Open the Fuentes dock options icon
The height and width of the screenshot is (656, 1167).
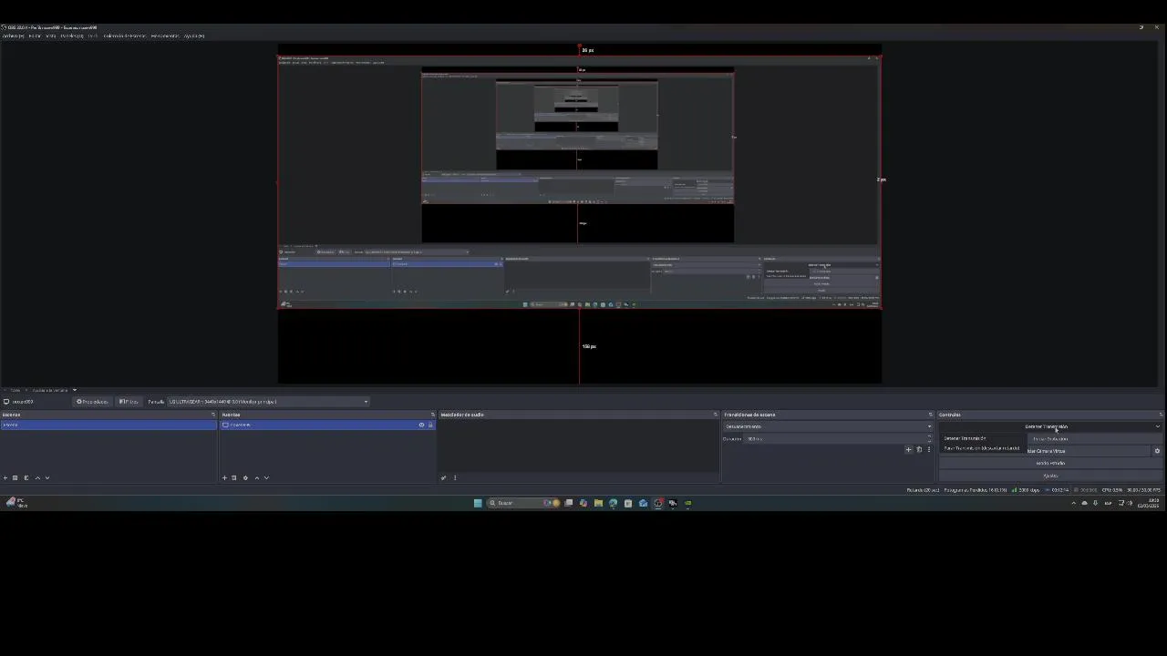pyautogui.click(x=433, y=415)
